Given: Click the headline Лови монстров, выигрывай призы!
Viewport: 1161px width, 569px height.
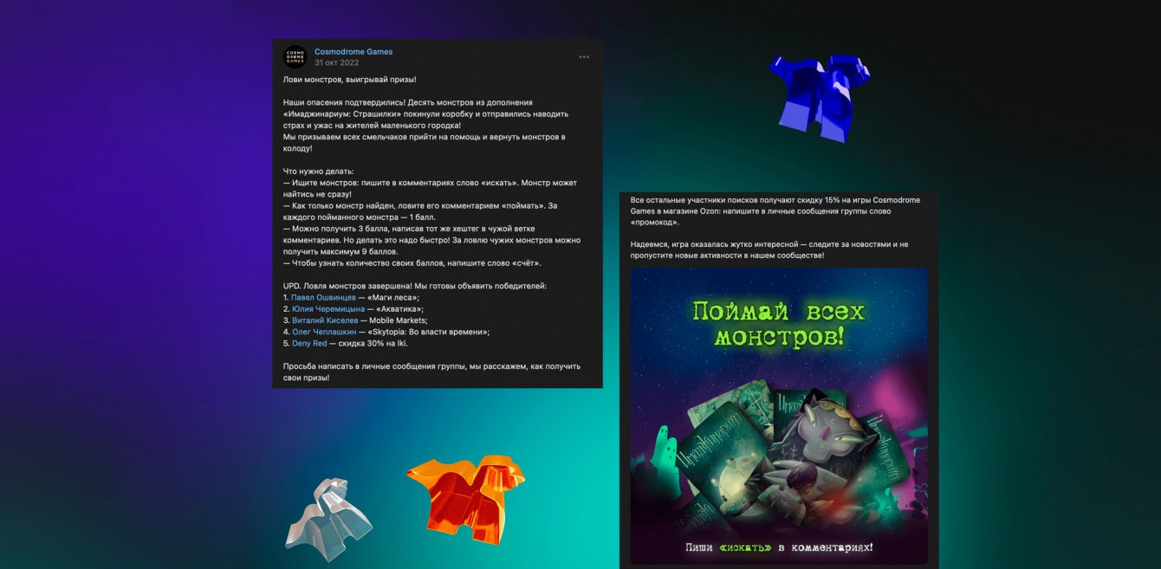Looking at the screenshot, I should click(350, 80).
